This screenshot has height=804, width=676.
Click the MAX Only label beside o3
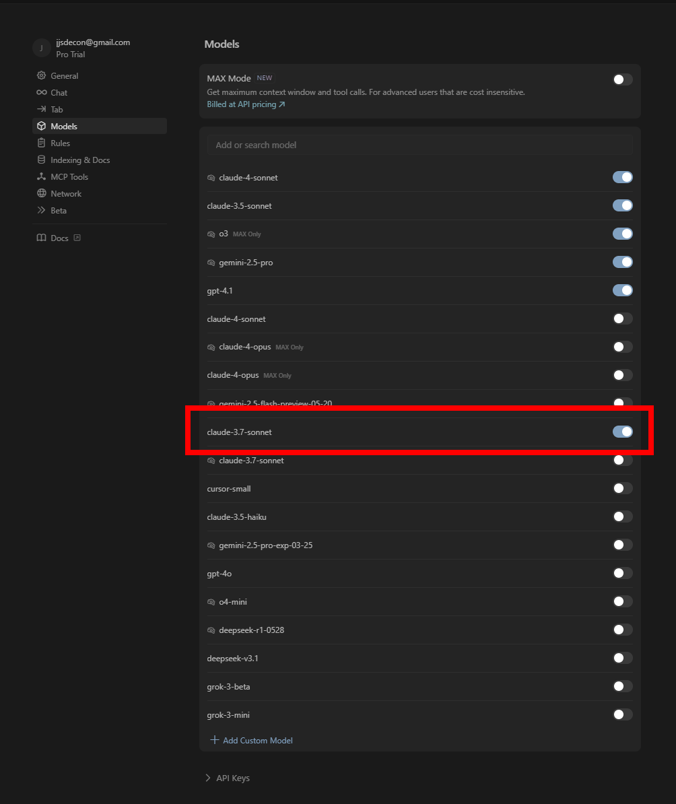[246, 234]
